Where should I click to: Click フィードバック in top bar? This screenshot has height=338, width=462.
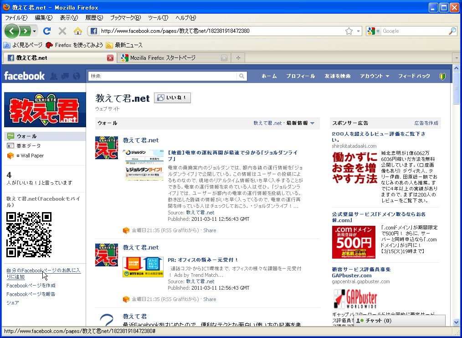[x=414, y=76]
